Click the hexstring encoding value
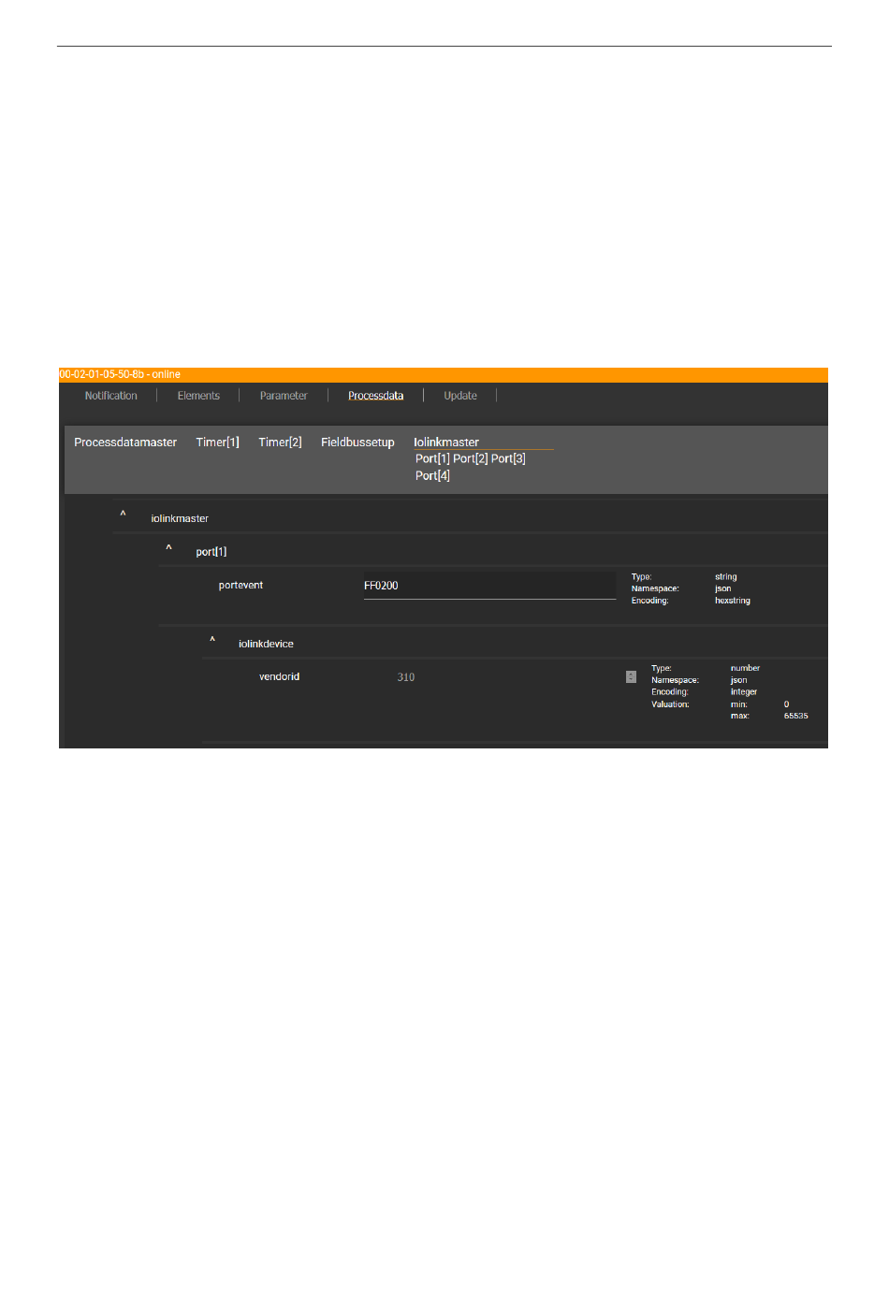Screen dimensions: 889x1306 click(733, 601)
